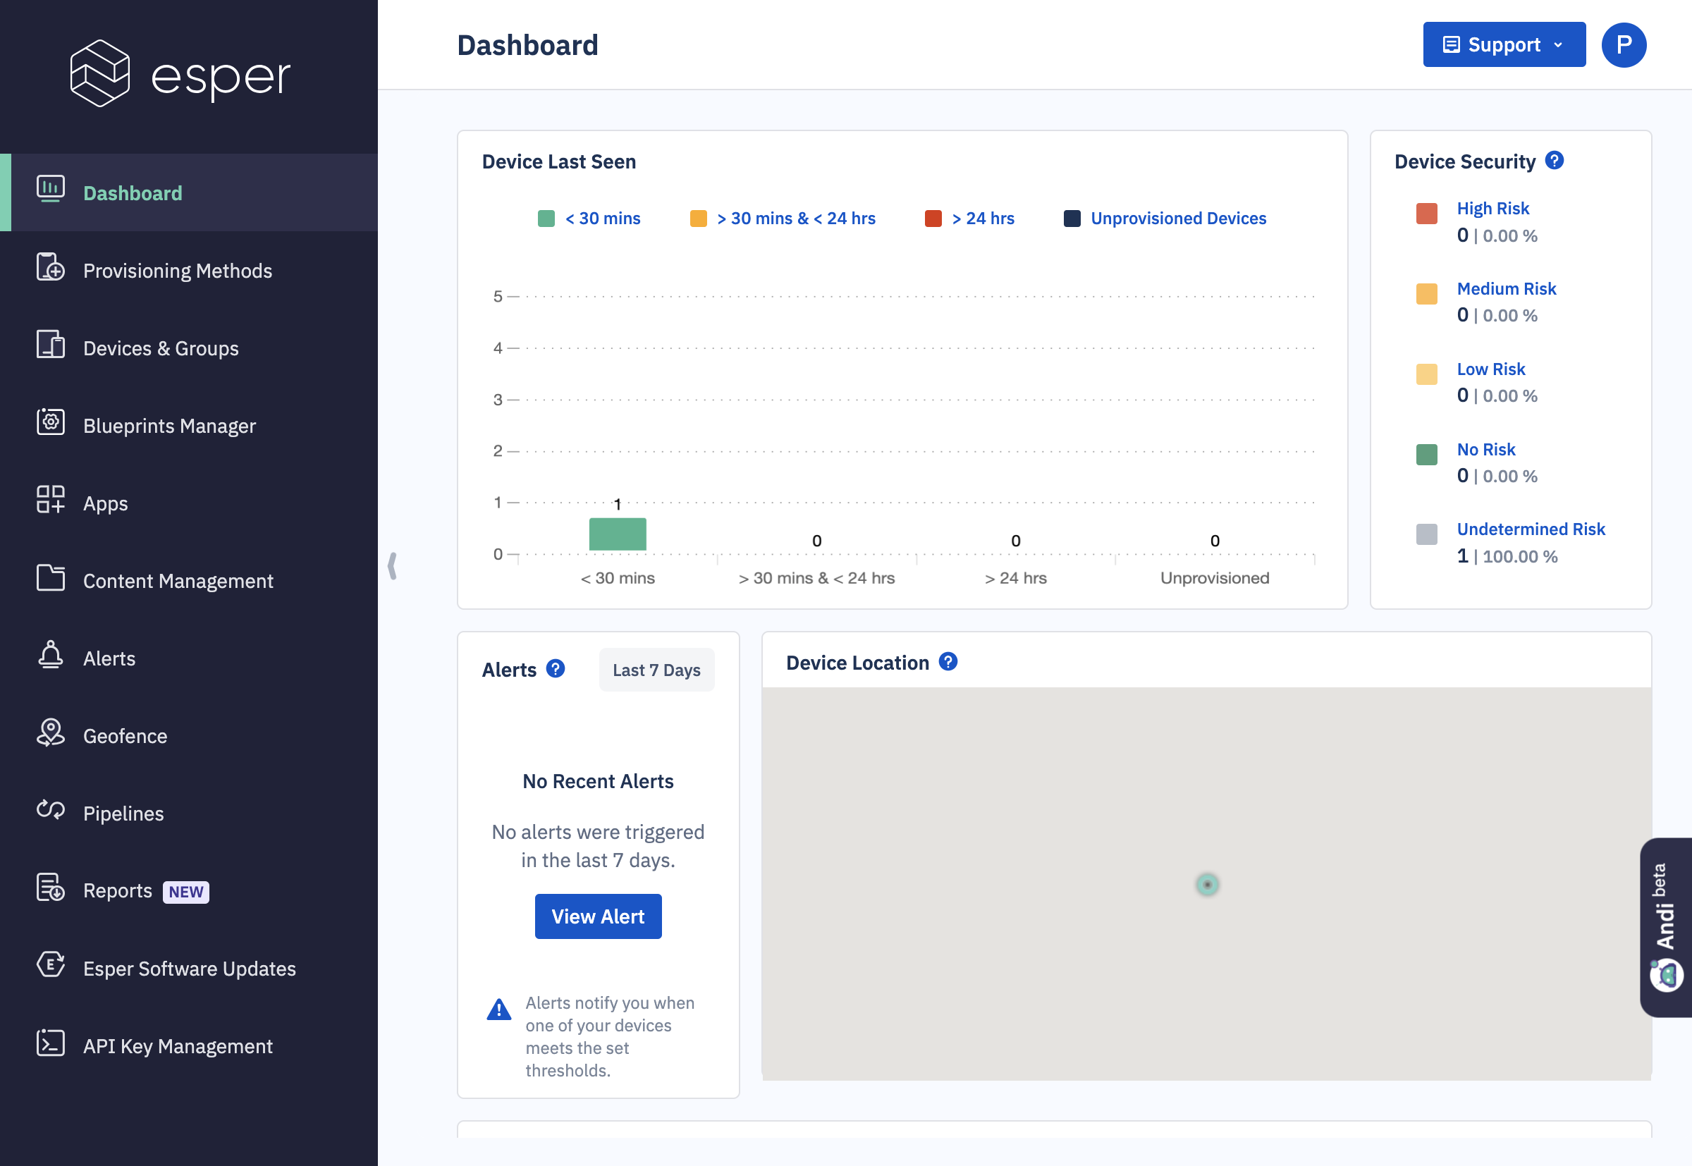Open the Last 7 Days range selector
The width and height of the screenshot is (1692, 1166).
pyautogui.click(x=656, y=670)
